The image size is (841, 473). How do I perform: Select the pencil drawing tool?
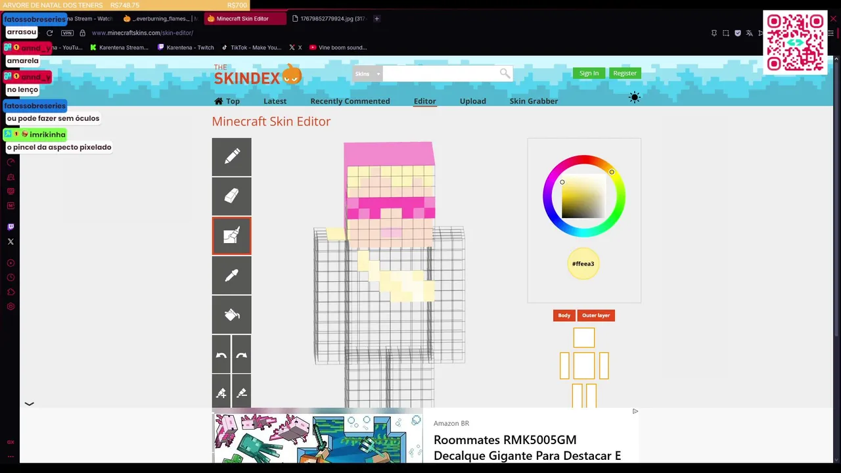coord(231,157)
